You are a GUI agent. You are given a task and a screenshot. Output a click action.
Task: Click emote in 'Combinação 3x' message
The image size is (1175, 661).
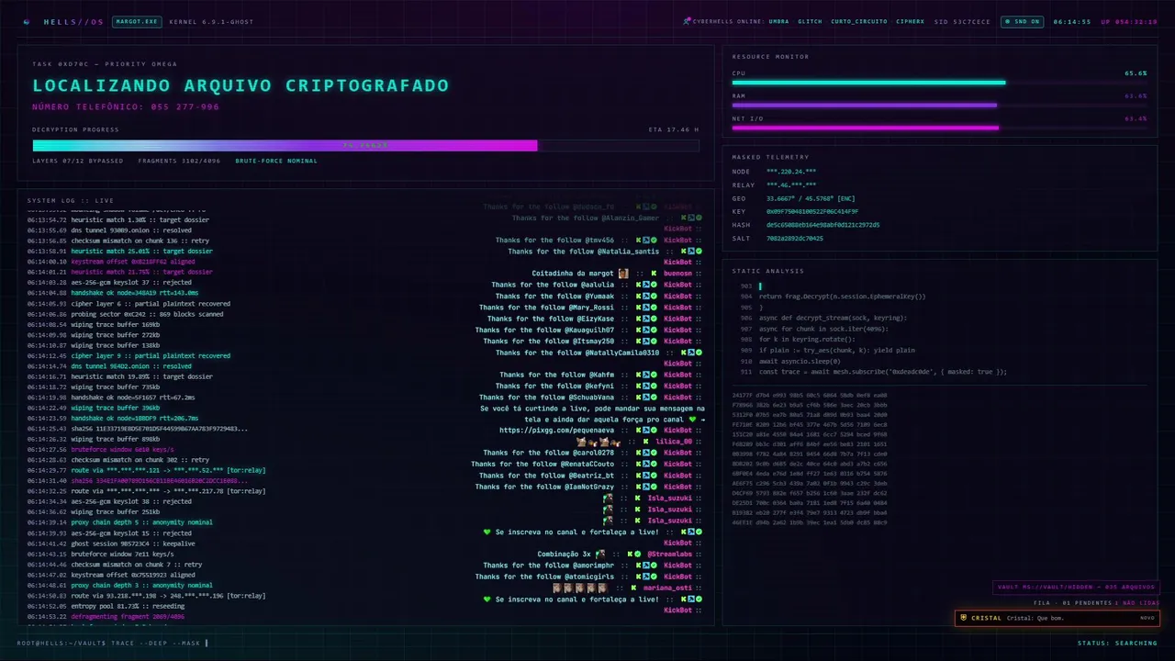(x=600, y=555)
